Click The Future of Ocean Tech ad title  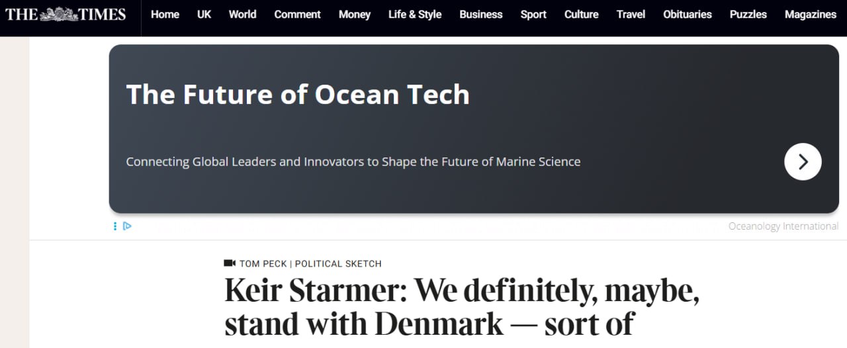tap(298, 95)
